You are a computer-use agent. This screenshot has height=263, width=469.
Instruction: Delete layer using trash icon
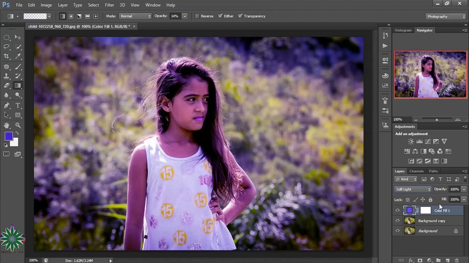click(457, 260)
